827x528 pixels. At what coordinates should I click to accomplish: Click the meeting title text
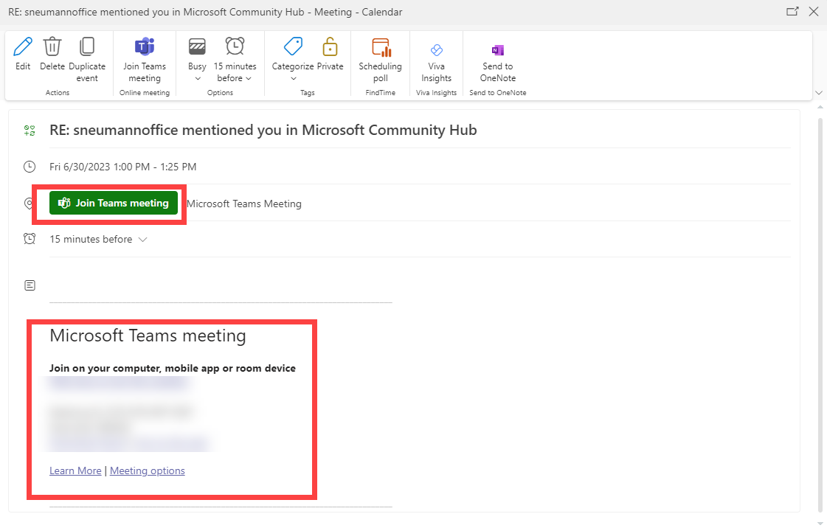263,130
